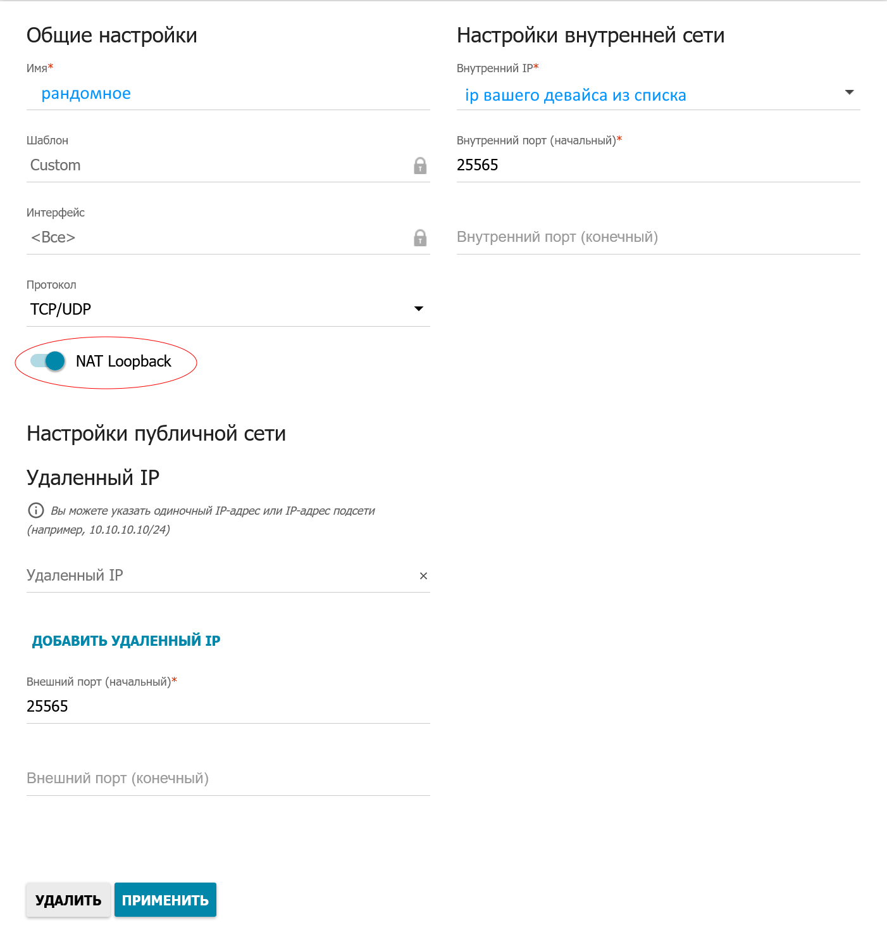Open the Протокол TCP/UDP dropdown
Viewport: 887px width, 944px height.
point(228,309)
